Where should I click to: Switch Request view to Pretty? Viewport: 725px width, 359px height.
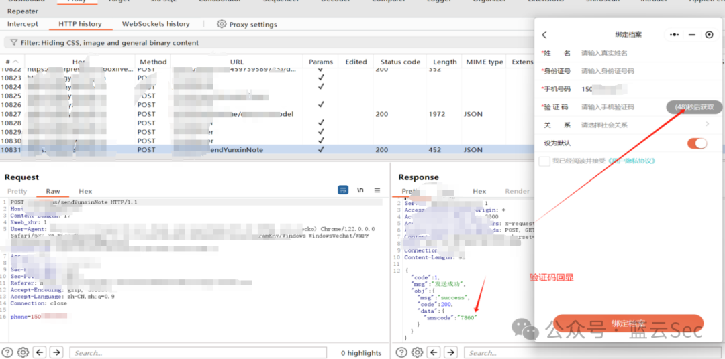[17, 191]
